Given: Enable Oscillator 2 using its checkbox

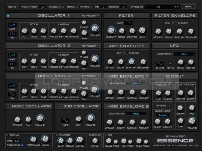Looking at the screenshot, I should click(8, 46).
